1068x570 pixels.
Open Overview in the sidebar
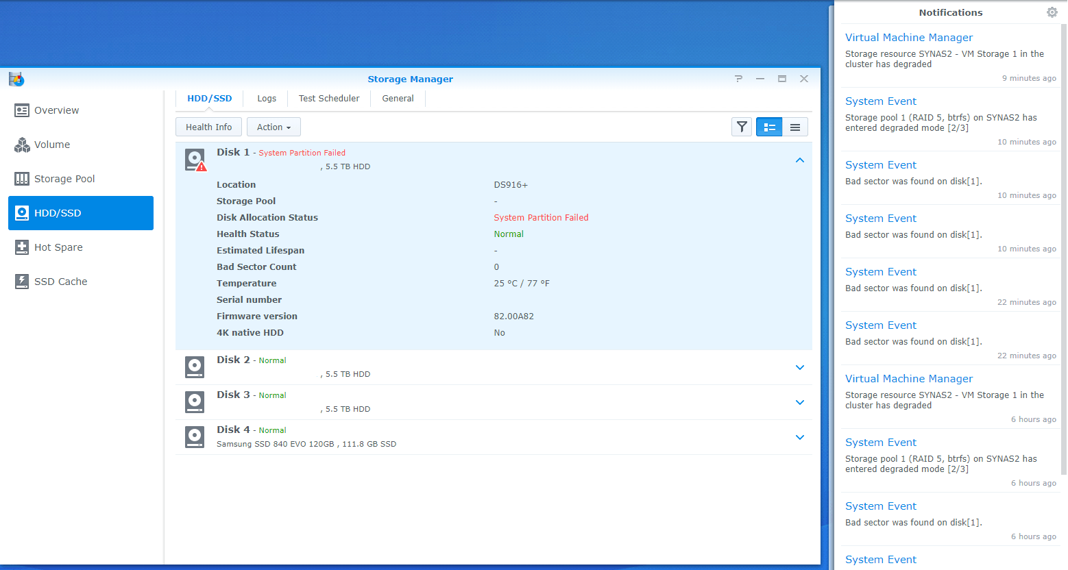point(81,110)
